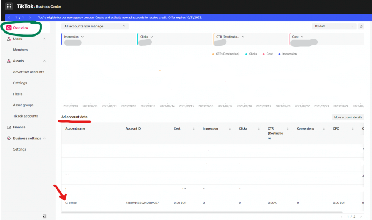372x220 pixels.
Task: Open Catalogs in the sidebar
Action: (x=20, y=83)
